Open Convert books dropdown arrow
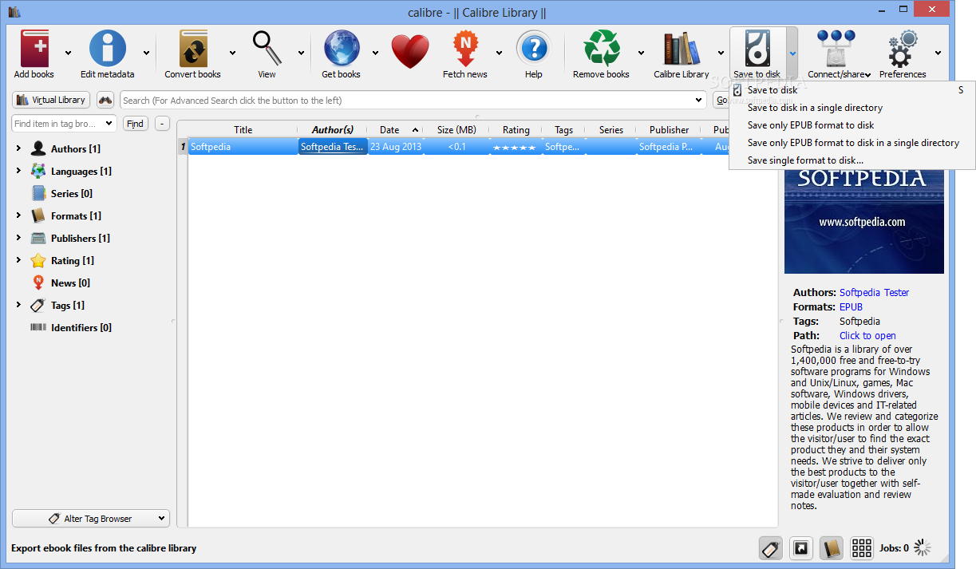The image size is (976, 569). click(x=232, y=53)
